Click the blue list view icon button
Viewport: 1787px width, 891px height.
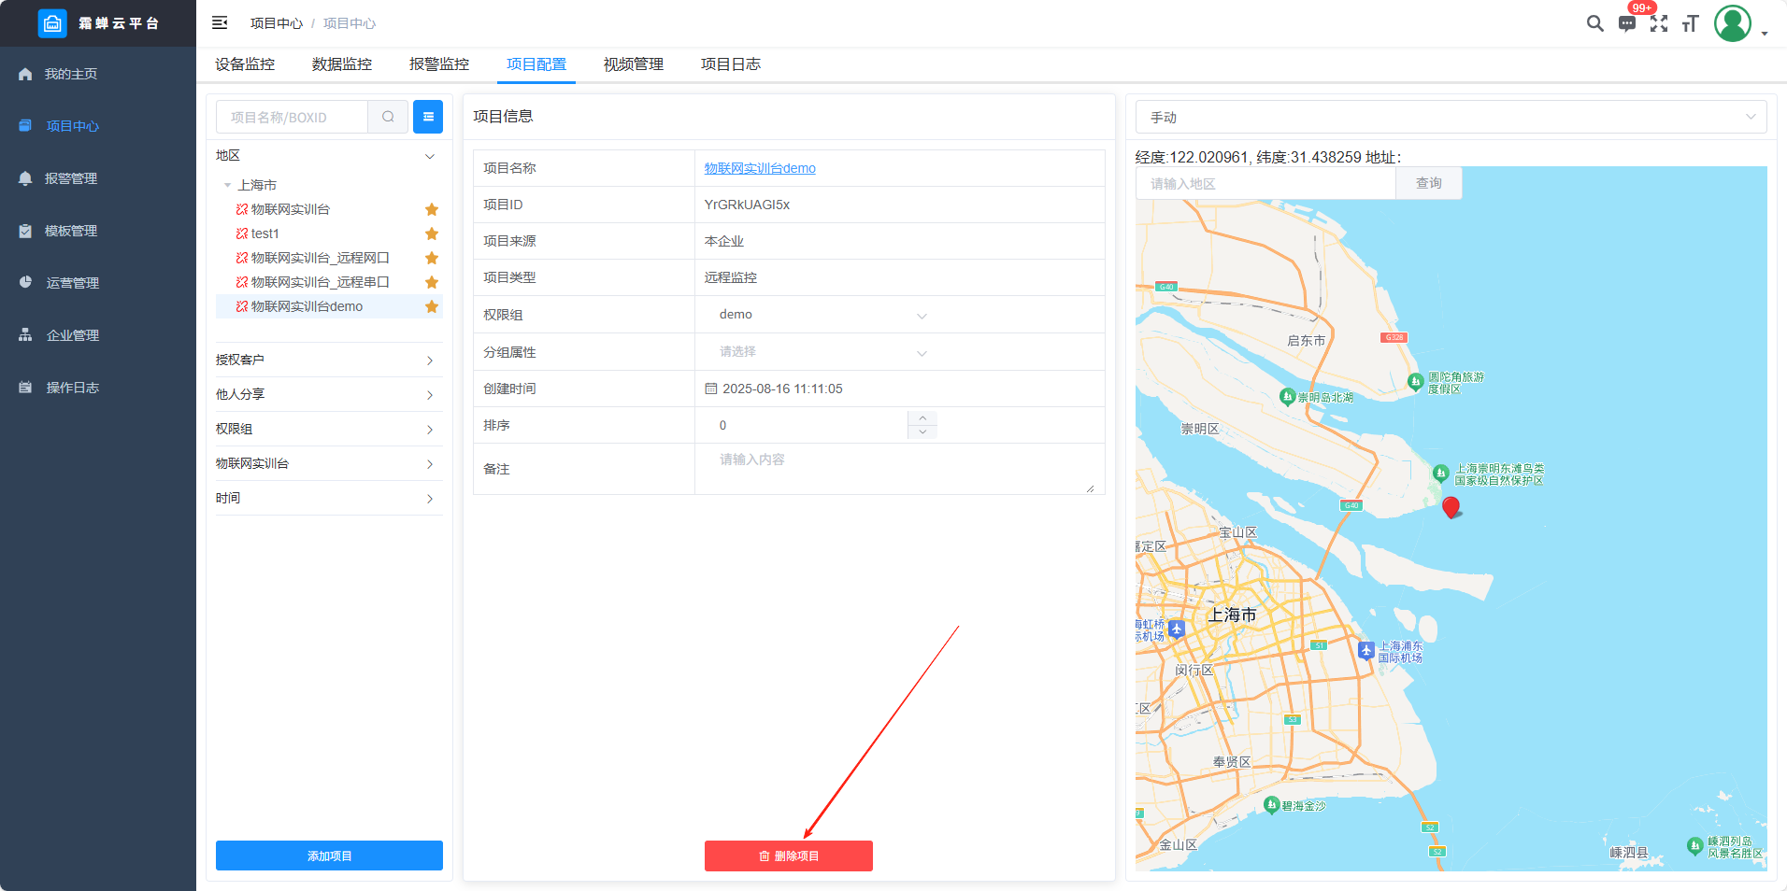tap(428, 117)
